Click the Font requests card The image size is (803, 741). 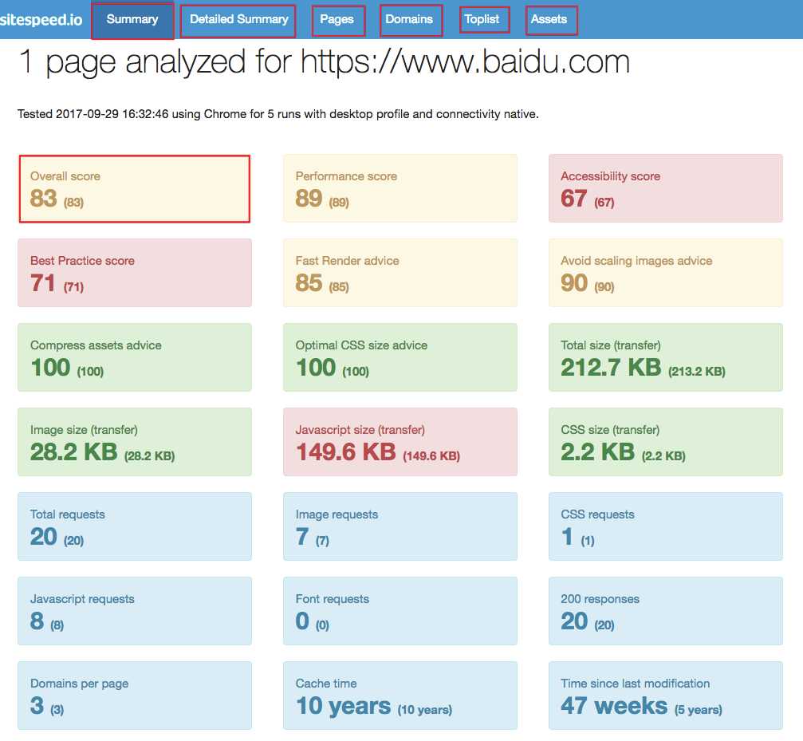click(x=400, y=611)
